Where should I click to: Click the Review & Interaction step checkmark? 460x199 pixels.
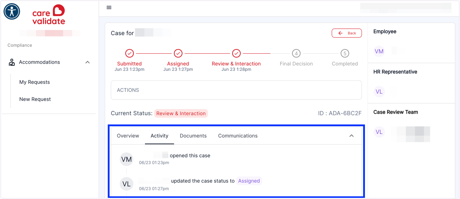[236, 53]
